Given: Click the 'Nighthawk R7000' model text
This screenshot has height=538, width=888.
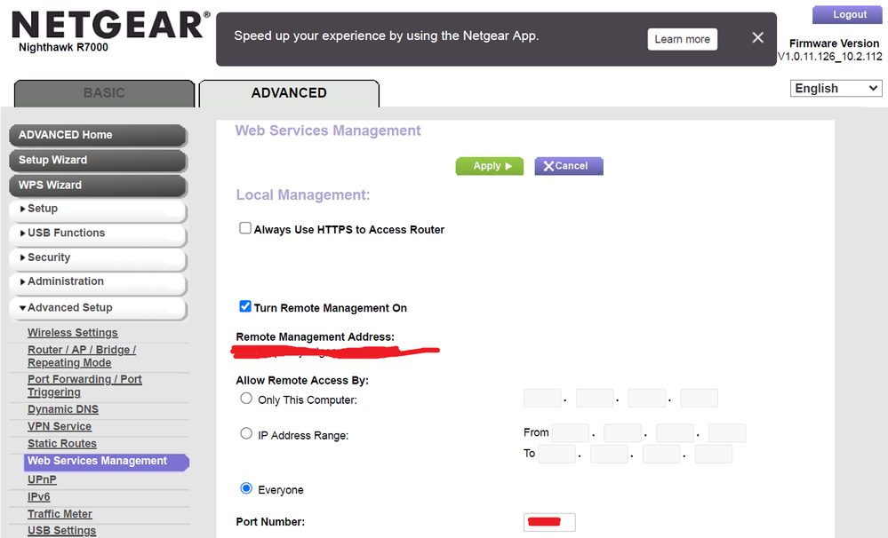Looking at the screenshot, I should pos(63,48).
